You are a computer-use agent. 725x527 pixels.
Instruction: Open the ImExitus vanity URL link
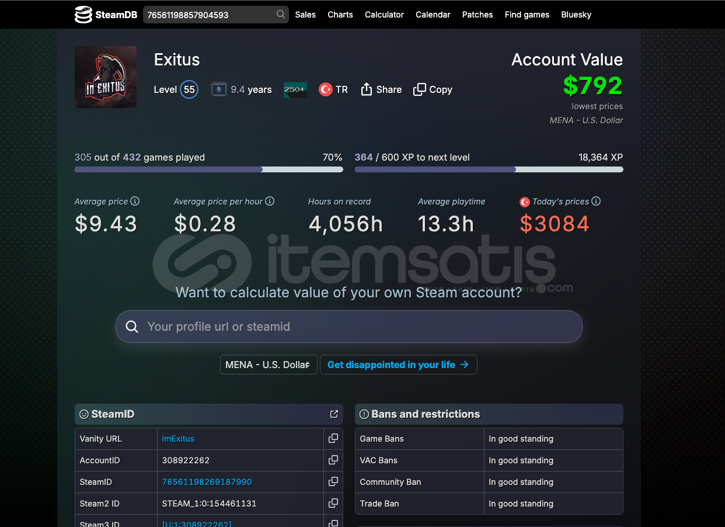click(178, 439)
